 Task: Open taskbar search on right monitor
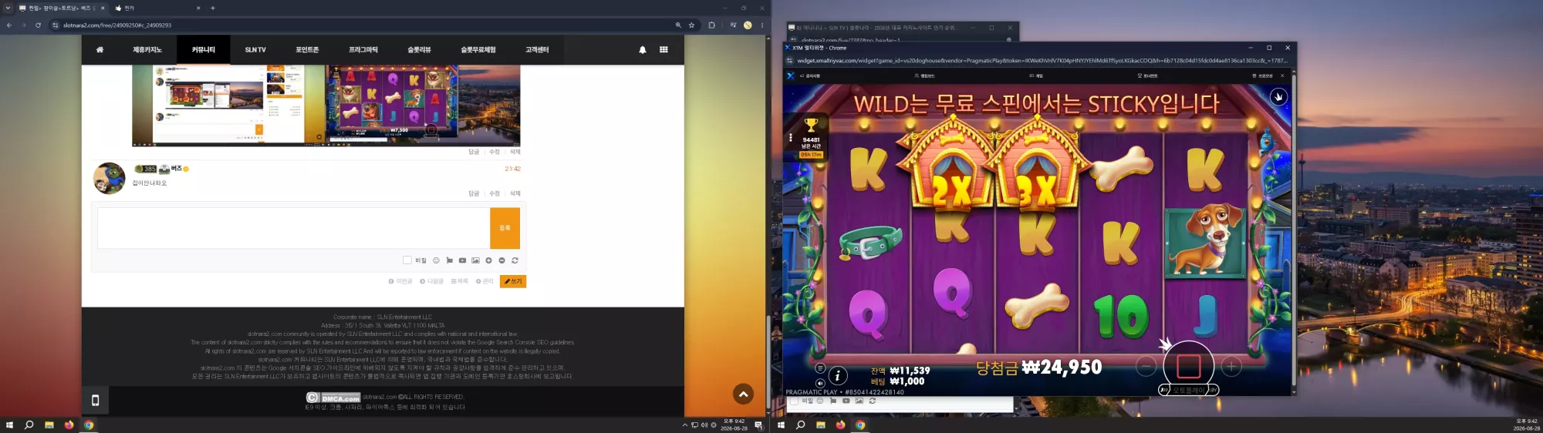coord(801,425)
